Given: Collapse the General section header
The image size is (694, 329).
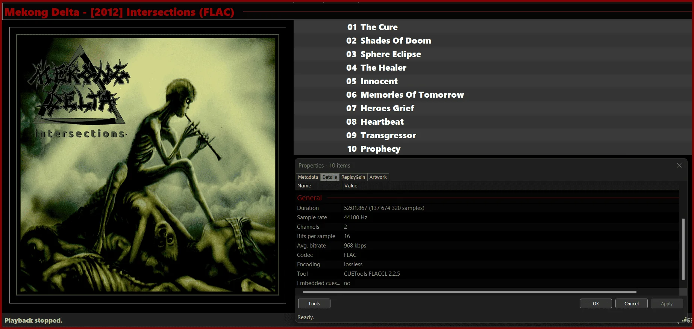Looking at the screenshot, I should click(x=309, y=198).
